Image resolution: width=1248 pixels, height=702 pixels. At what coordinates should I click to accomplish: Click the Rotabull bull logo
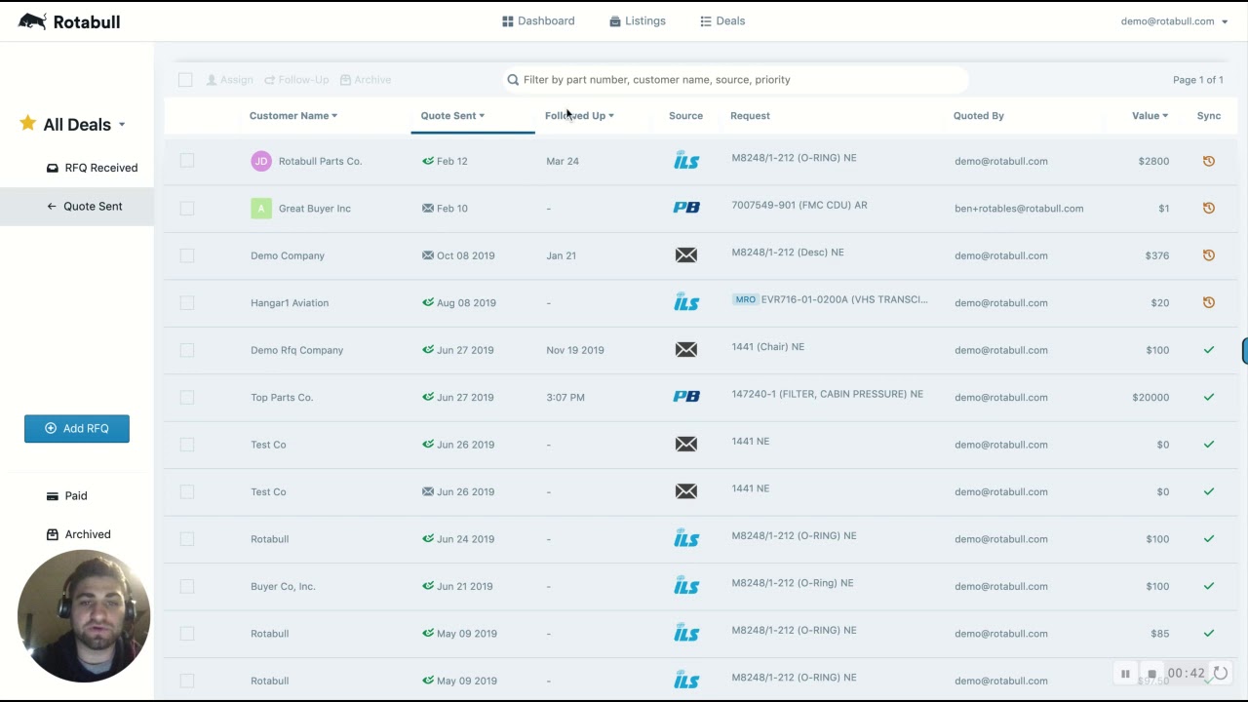[32, 20]
